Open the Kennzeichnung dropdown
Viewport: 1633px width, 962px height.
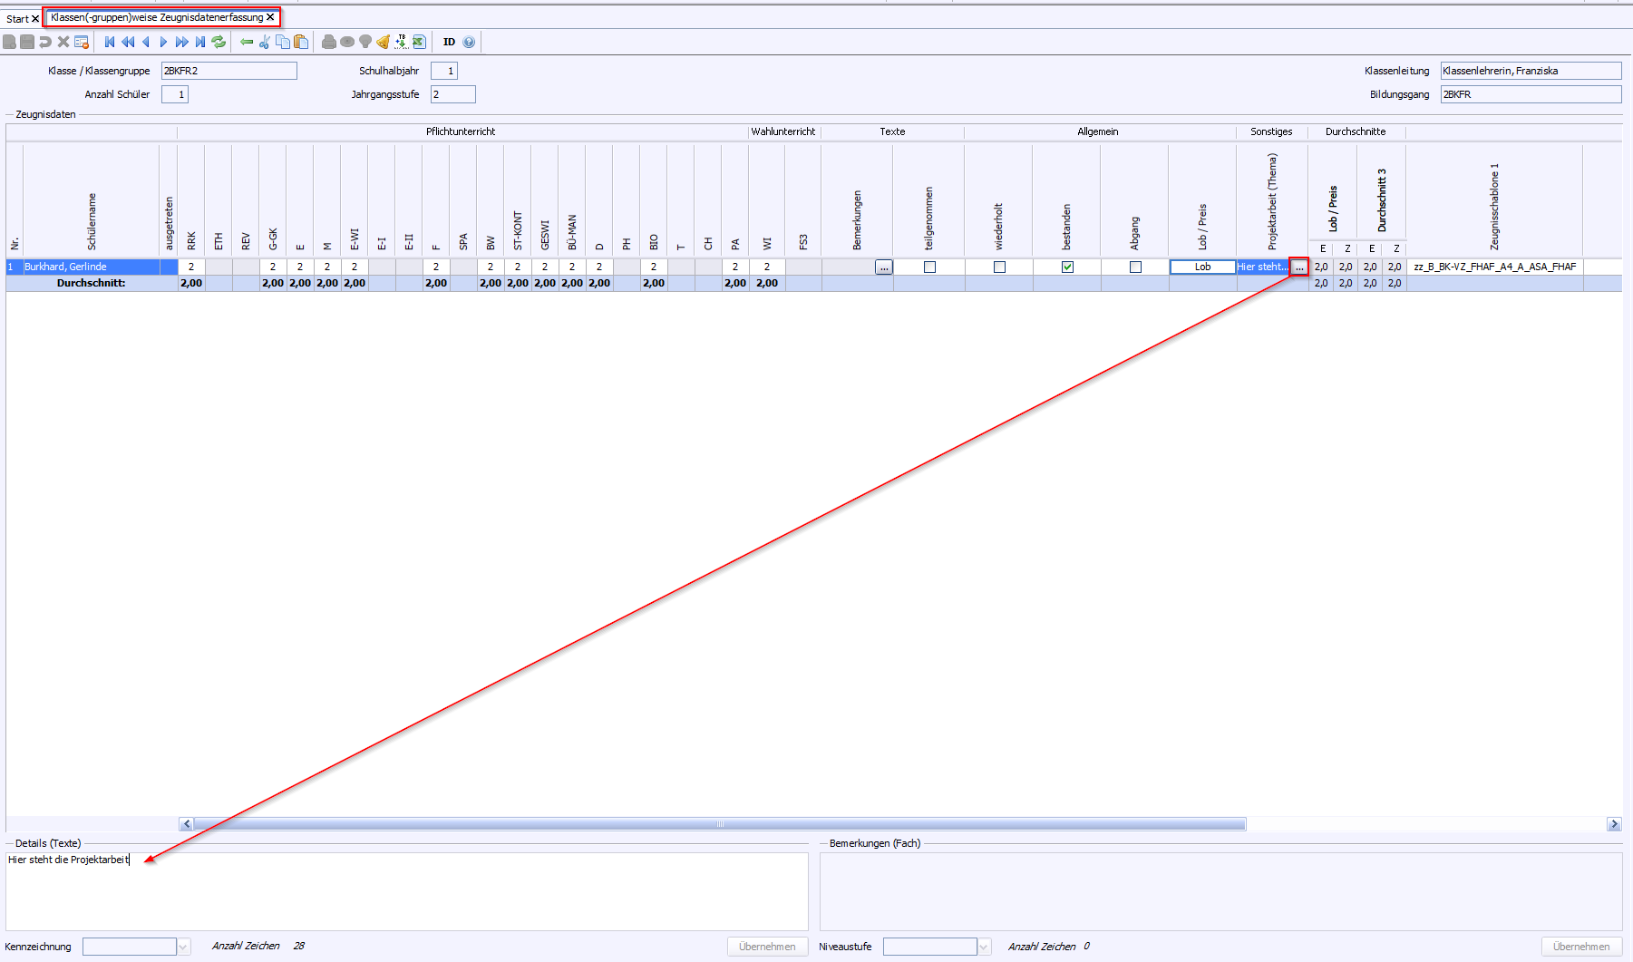pyautogui.click(x=183, y=947)
